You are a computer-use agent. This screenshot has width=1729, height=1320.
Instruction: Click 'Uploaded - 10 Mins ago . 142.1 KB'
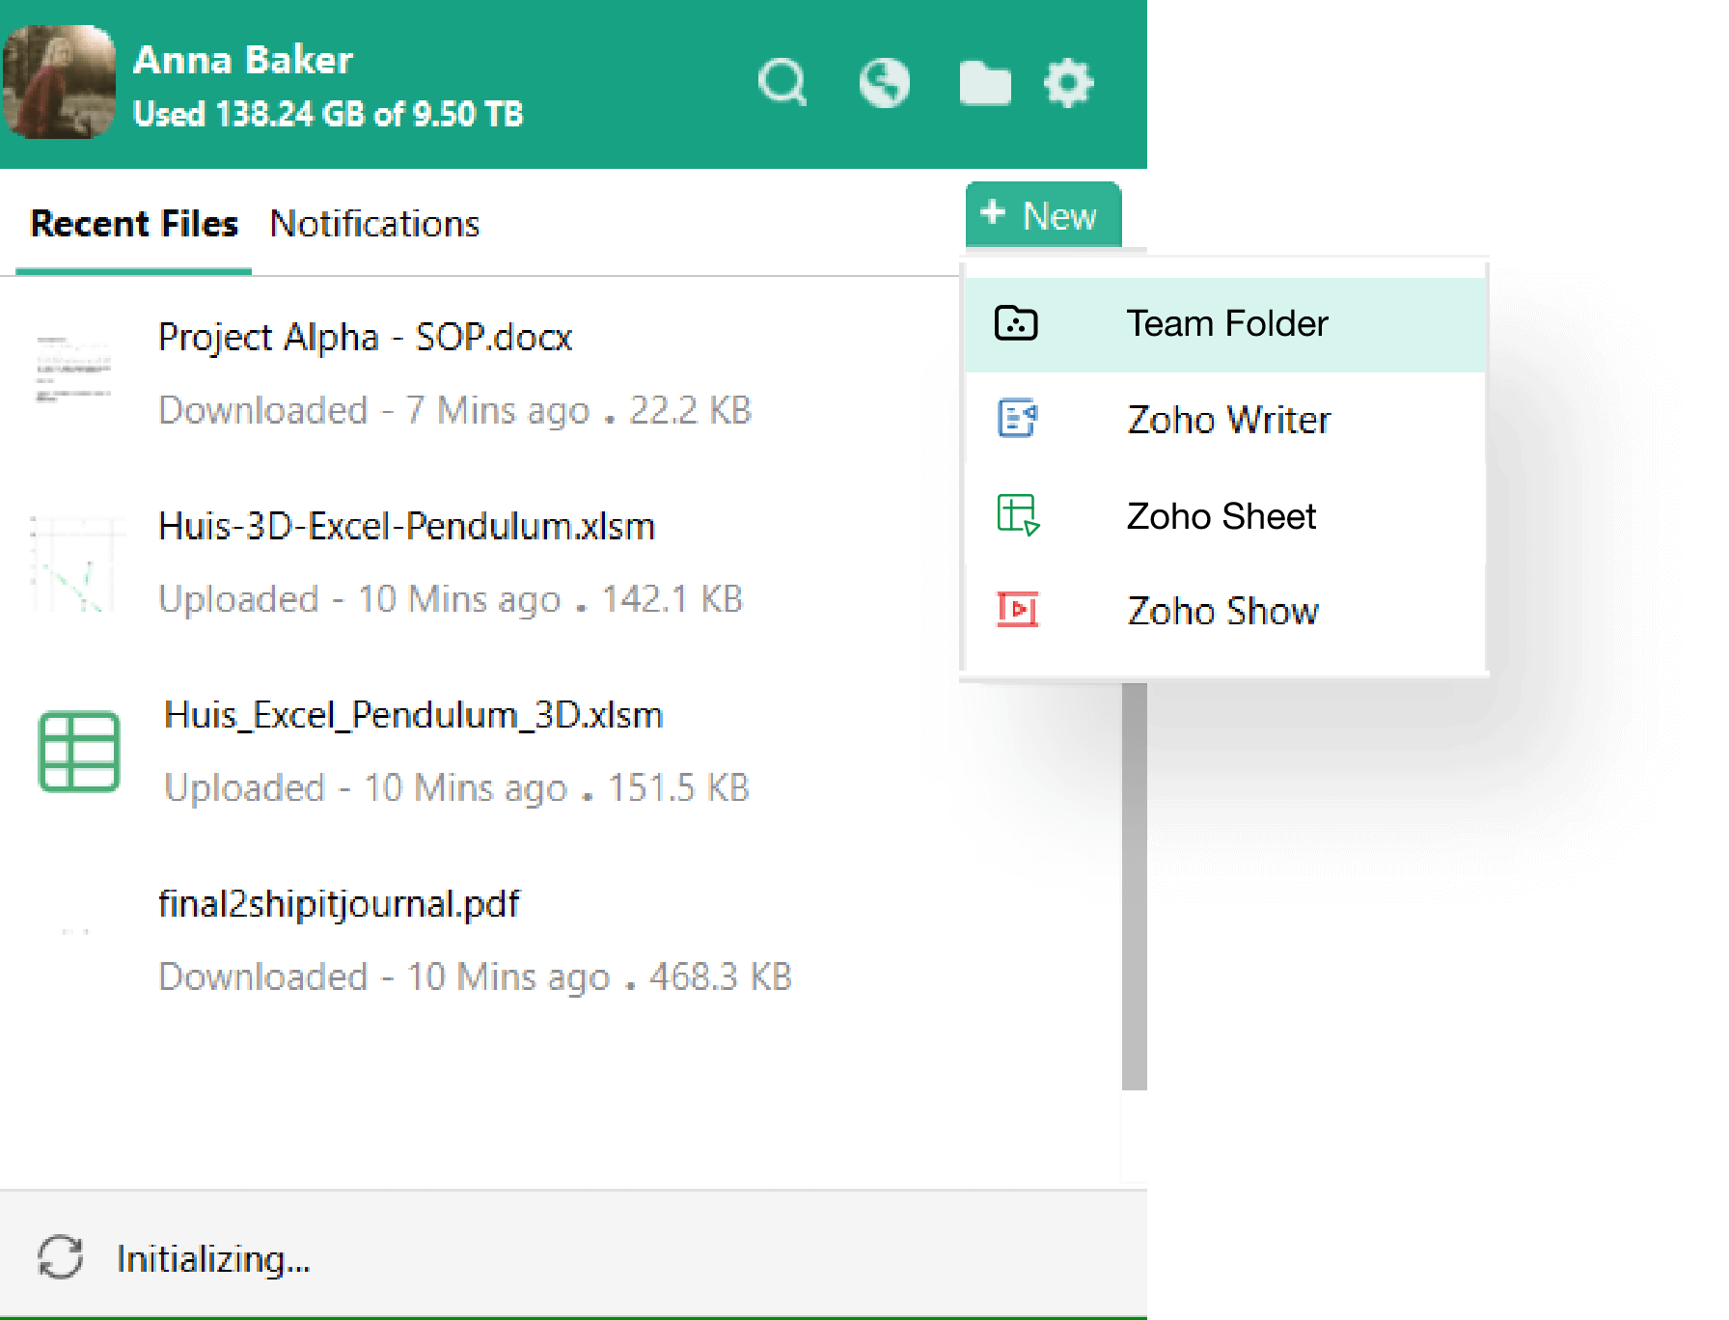tap(451, 599)
